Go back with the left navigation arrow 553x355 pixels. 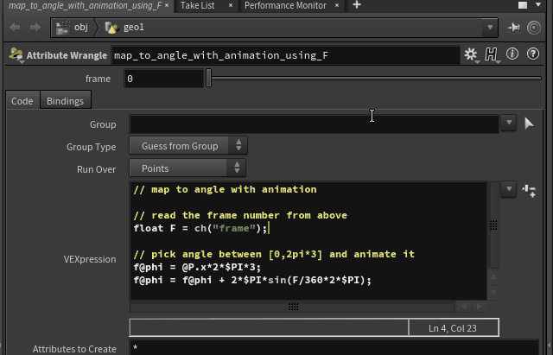15,28
